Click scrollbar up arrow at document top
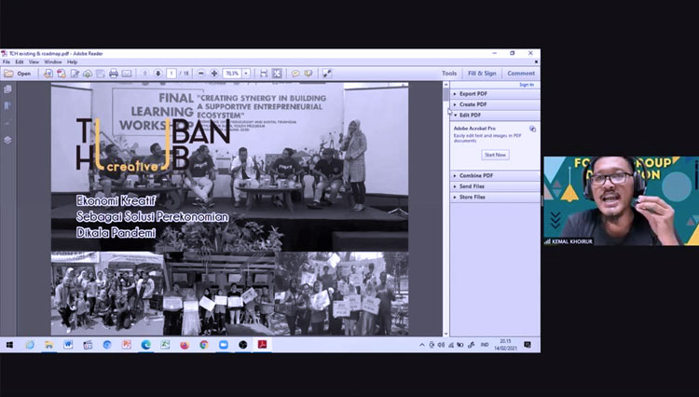The image size is (699, 397). (445, 85)
